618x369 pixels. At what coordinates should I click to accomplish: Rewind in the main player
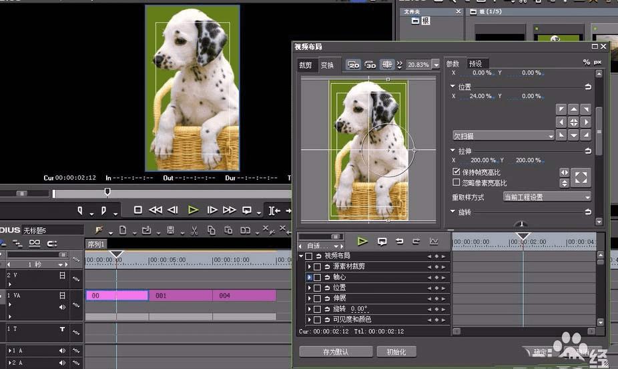[x=156, y=210]
